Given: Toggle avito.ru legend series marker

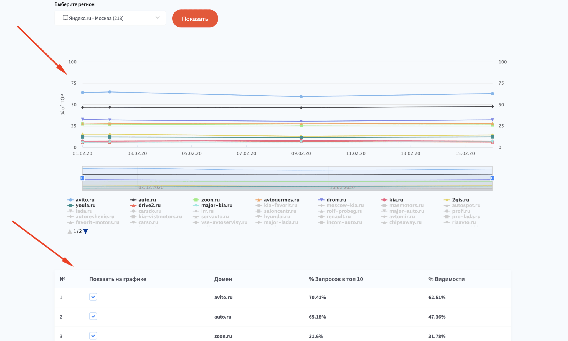Looking at the screenshot, I should pos(70,200).
